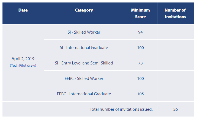197x119 pixels.
Task: Select the EEBC - Skilled Worker category cell
Action: (84, 79)
